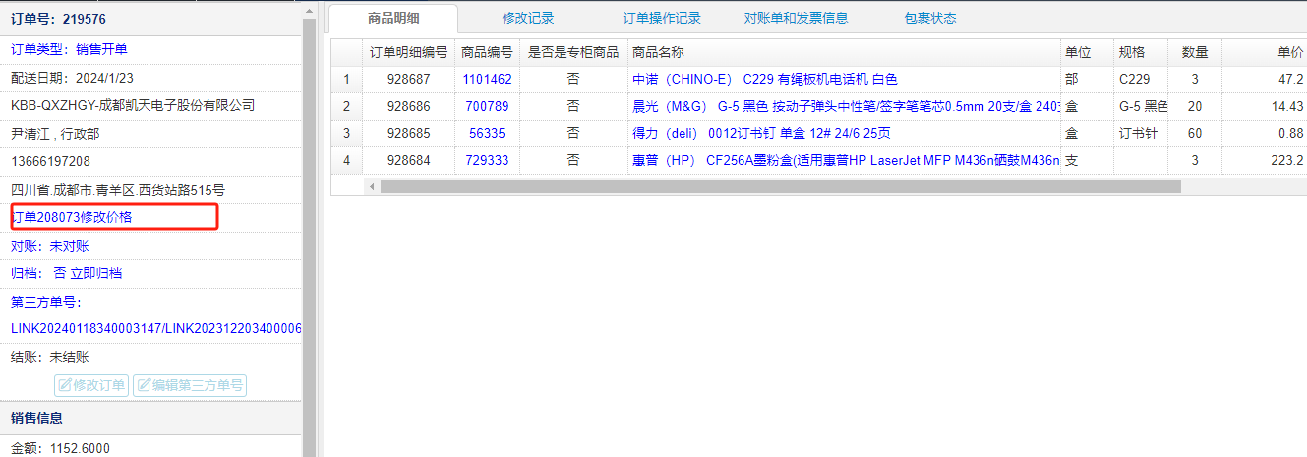Image resolution: width=1307 pixels, height=457 pixels.
Task: Open the 包裹状态 tab
Action: [x=929, y=18]
